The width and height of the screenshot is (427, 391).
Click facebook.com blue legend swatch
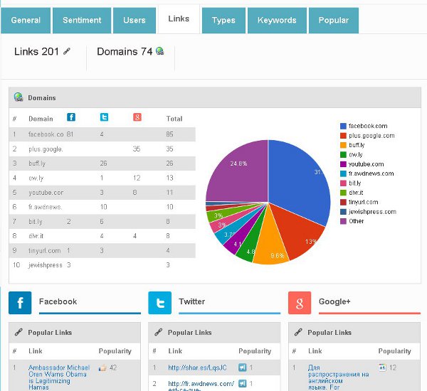point(343,126)
